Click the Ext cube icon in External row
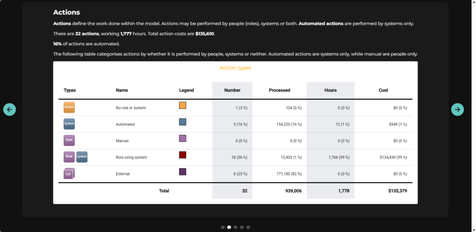Image resolution: width=476 pixels, height=232 pixels. 69,174
